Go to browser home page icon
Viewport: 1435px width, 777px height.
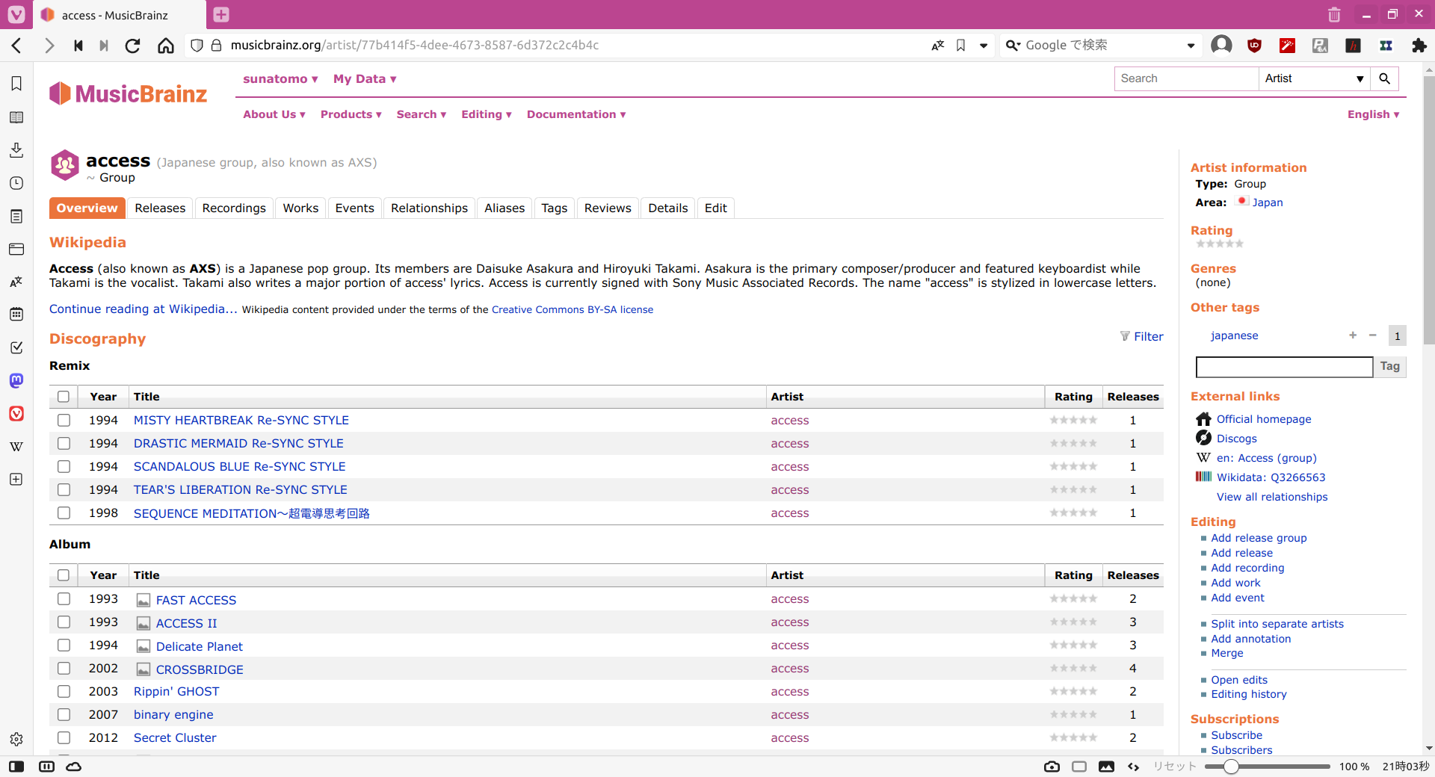tap(166, 46)
